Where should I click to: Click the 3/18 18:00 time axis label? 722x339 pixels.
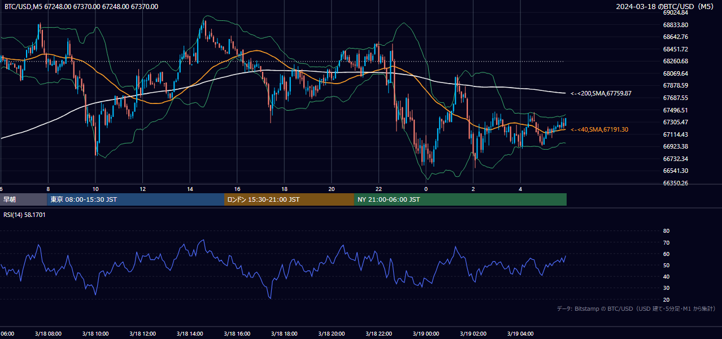(284, 334)
